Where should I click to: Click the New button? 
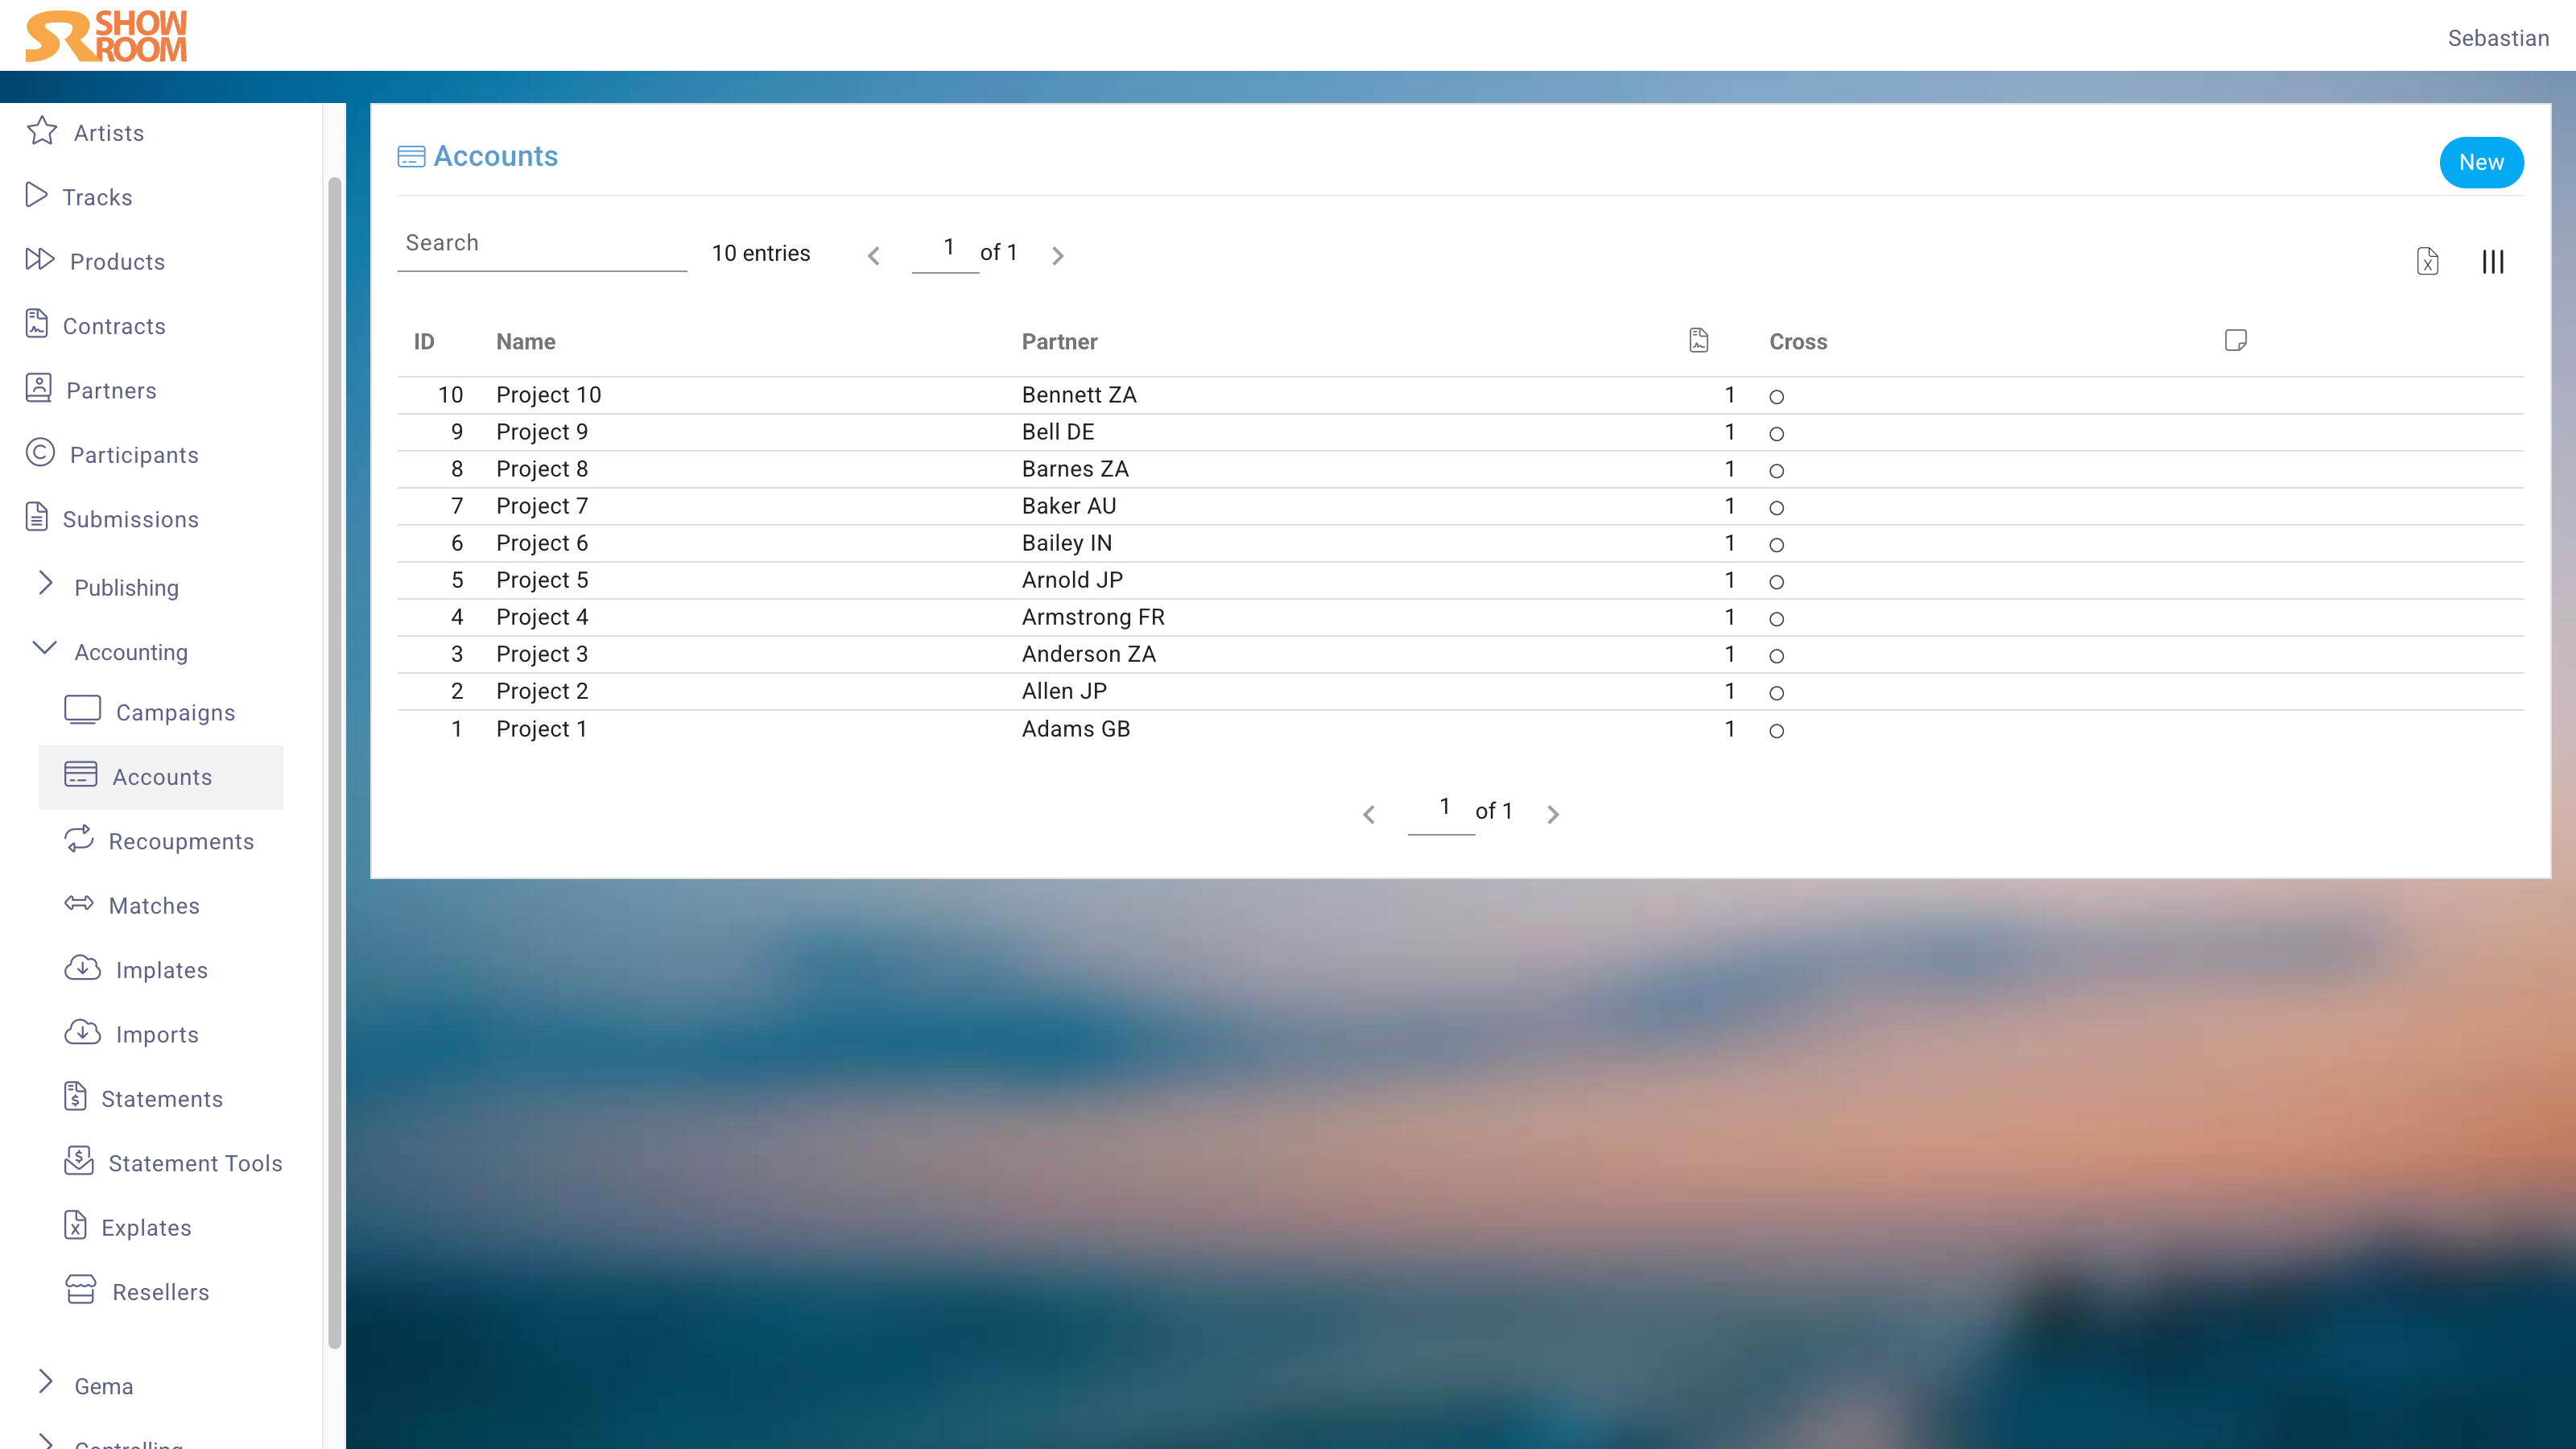pos(2481,161)
